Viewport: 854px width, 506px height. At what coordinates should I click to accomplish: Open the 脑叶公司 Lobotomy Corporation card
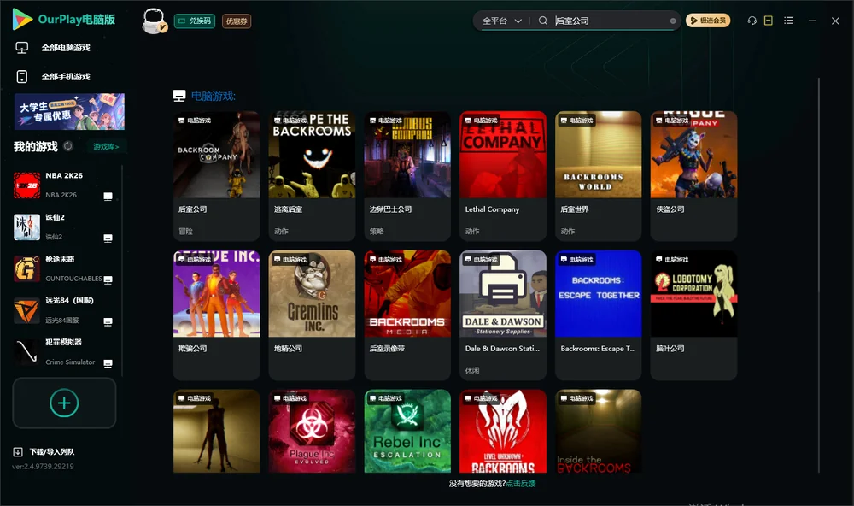tap(693, 315)
